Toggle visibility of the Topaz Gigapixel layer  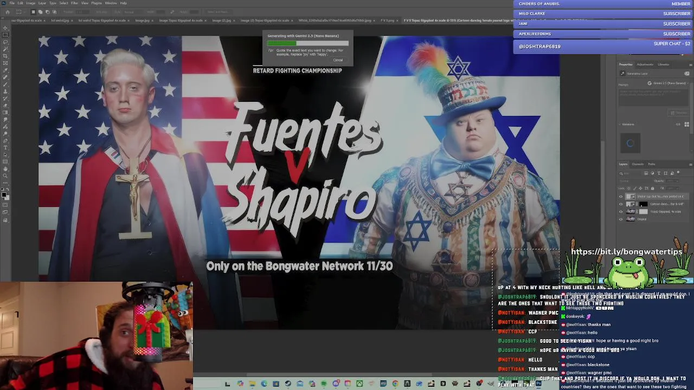click(x=621, y=212)
